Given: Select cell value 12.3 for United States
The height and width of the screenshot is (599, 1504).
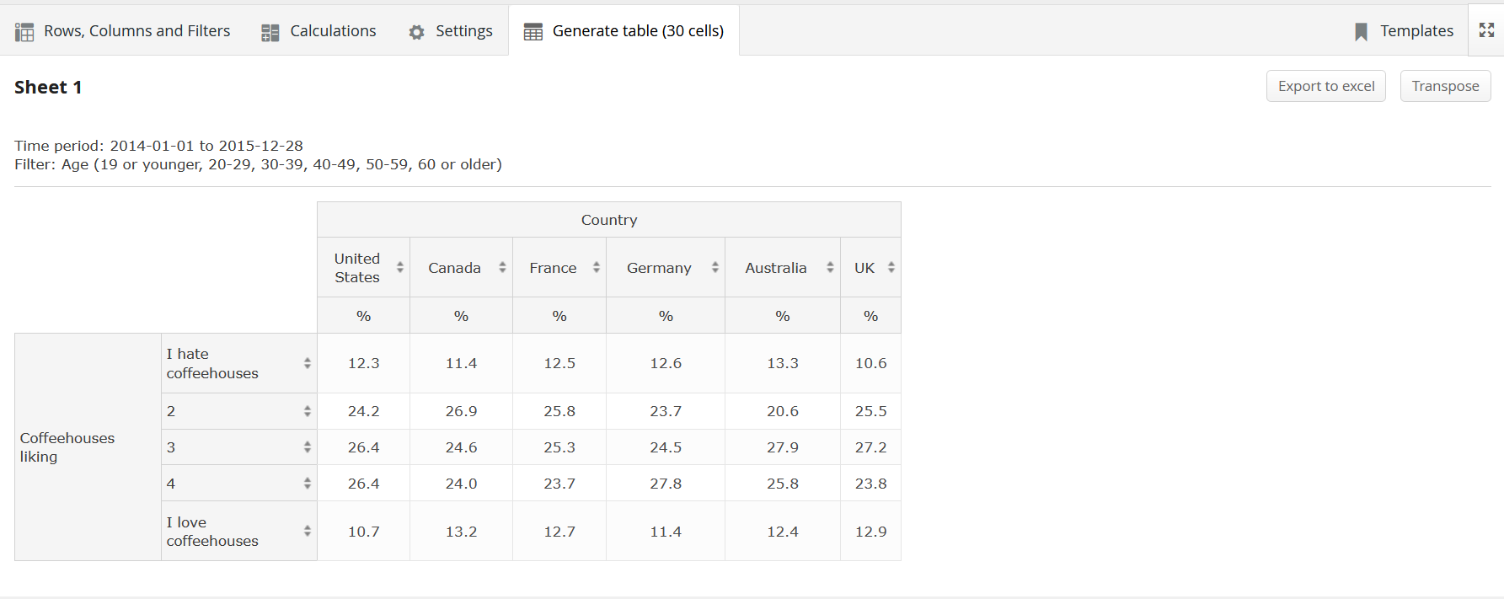Looking at the screenshot, I should tap(364, 363).
